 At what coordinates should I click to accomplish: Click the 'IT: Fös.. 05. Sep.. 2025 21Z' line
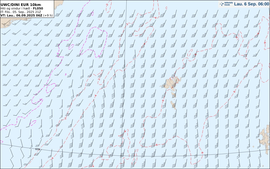[x=21, y=12]
